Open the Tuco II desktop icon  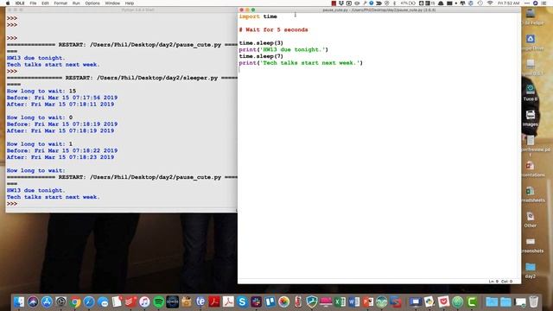(530, 92)
